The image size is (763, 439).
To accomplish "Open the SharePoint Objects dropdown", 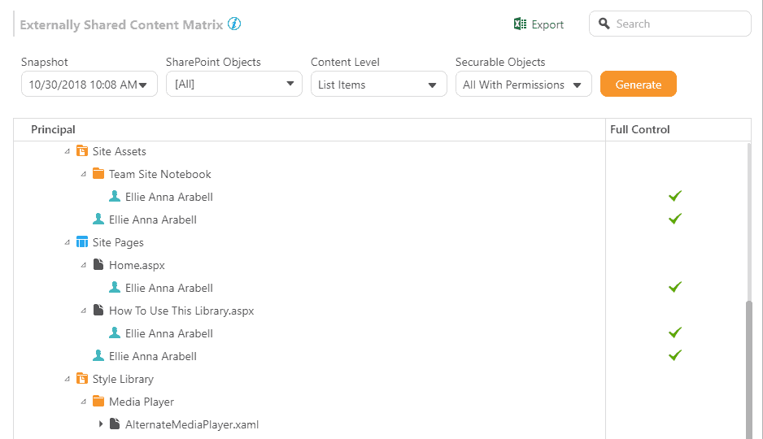I will pos(233,85).
